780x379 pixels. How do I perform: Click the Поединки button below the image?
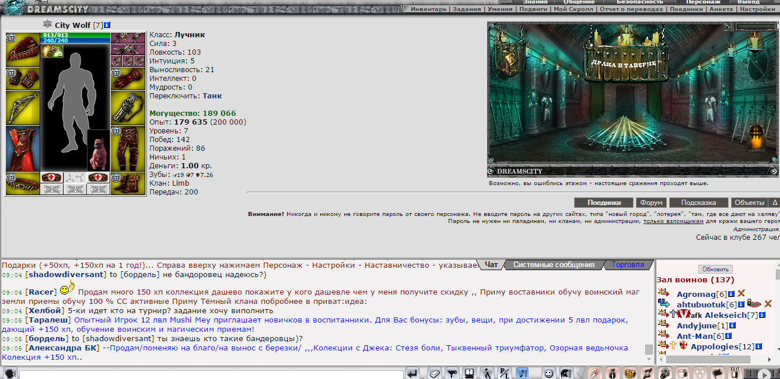[x=604, y=203]
